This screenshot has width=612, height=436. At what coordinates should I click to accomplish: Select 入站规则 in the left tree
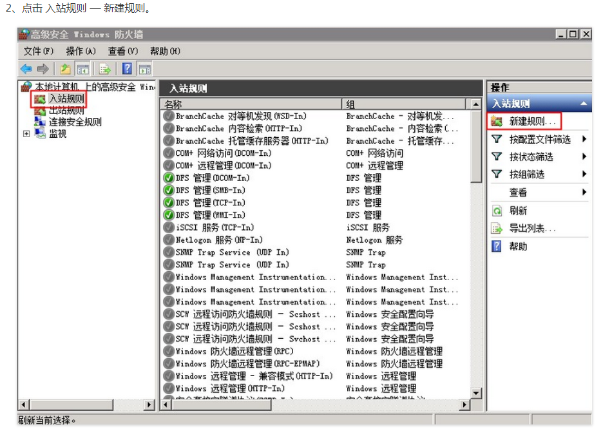point(66,99)
